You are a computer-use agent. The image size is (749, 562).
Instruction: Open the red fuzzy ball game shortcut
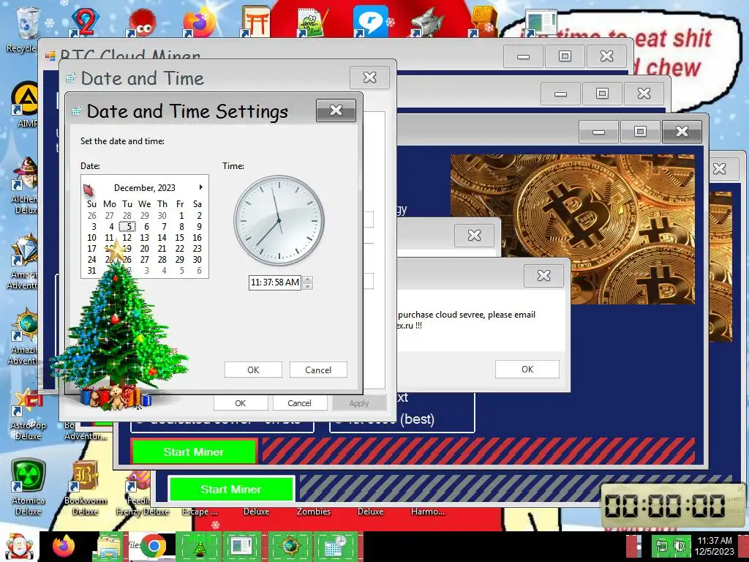point(141,23)
